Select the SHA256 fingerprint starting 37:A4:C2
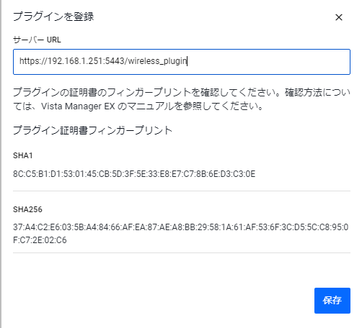This screenshot has width=362, height=328. 181,227
